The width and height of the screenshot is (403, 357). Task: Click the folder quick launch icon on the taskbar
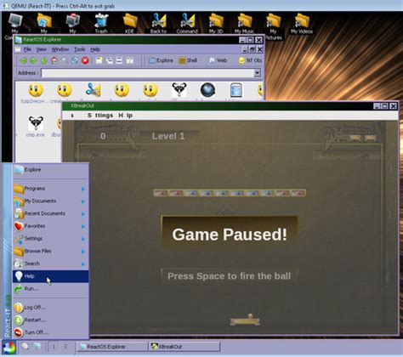[37, 346]
